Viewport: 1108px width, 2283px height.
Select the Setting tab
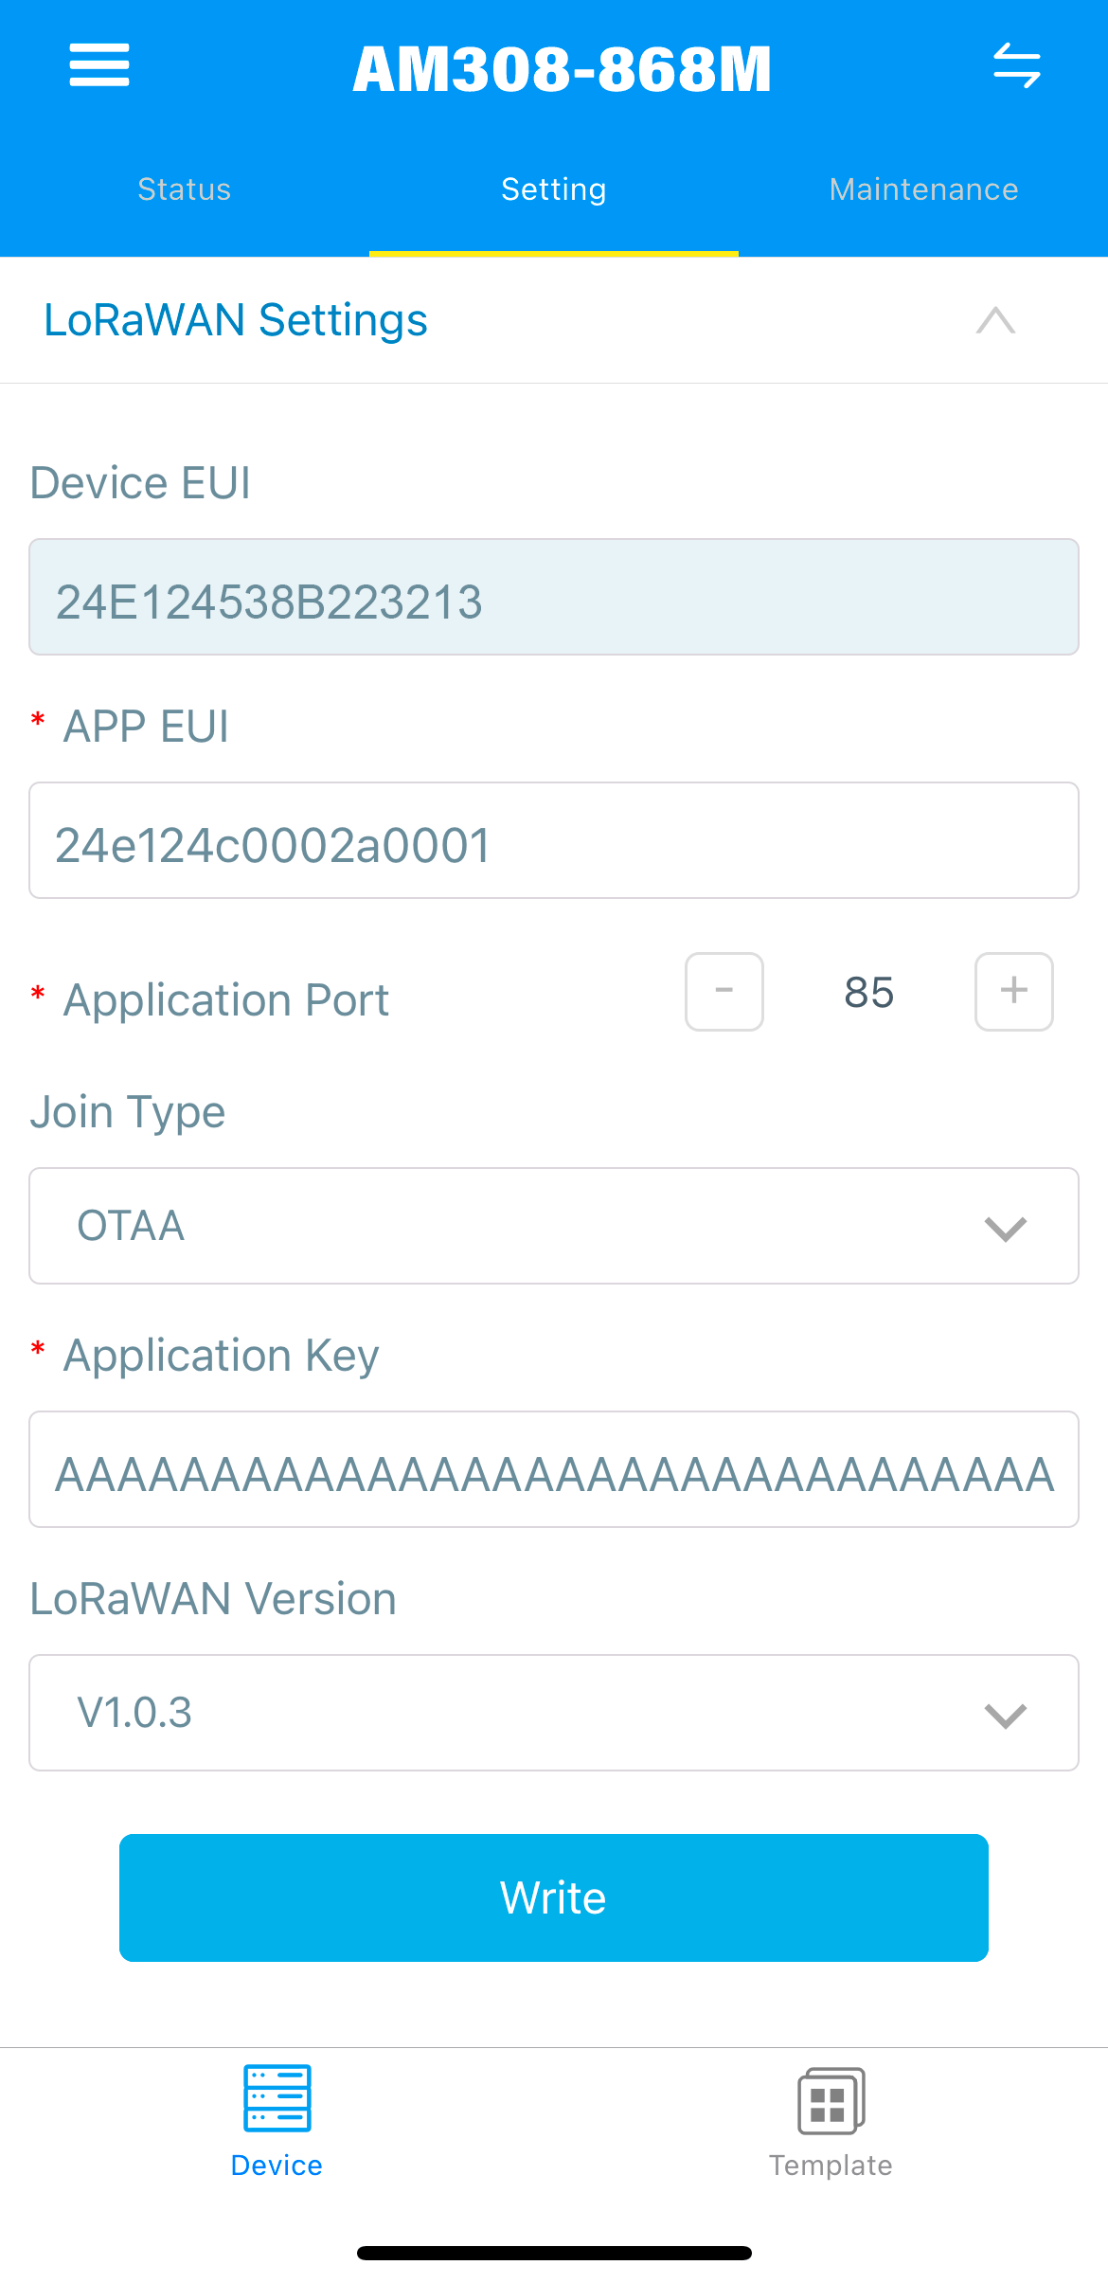pos(554,189)
